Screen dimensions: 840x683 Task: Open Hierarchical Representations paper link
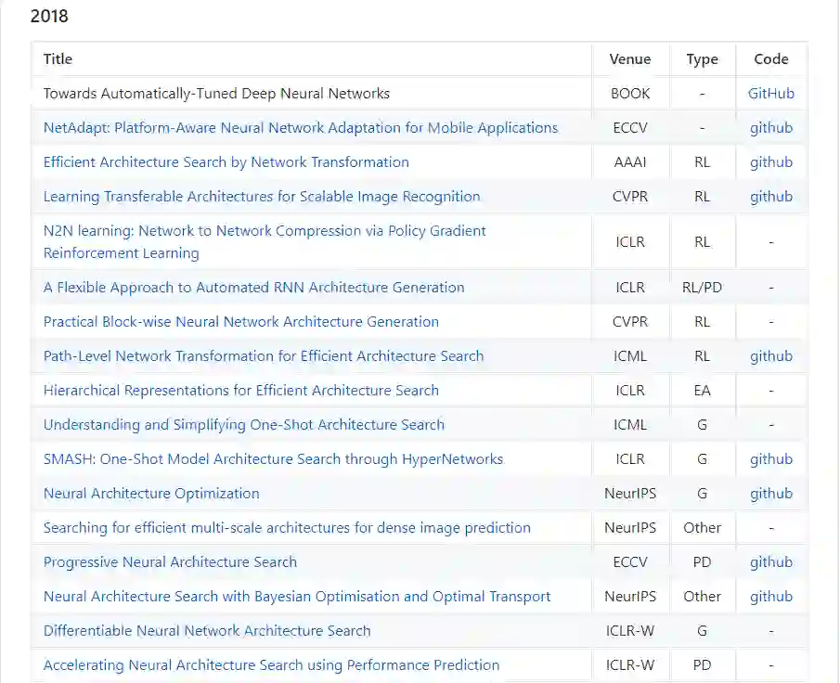241,391
